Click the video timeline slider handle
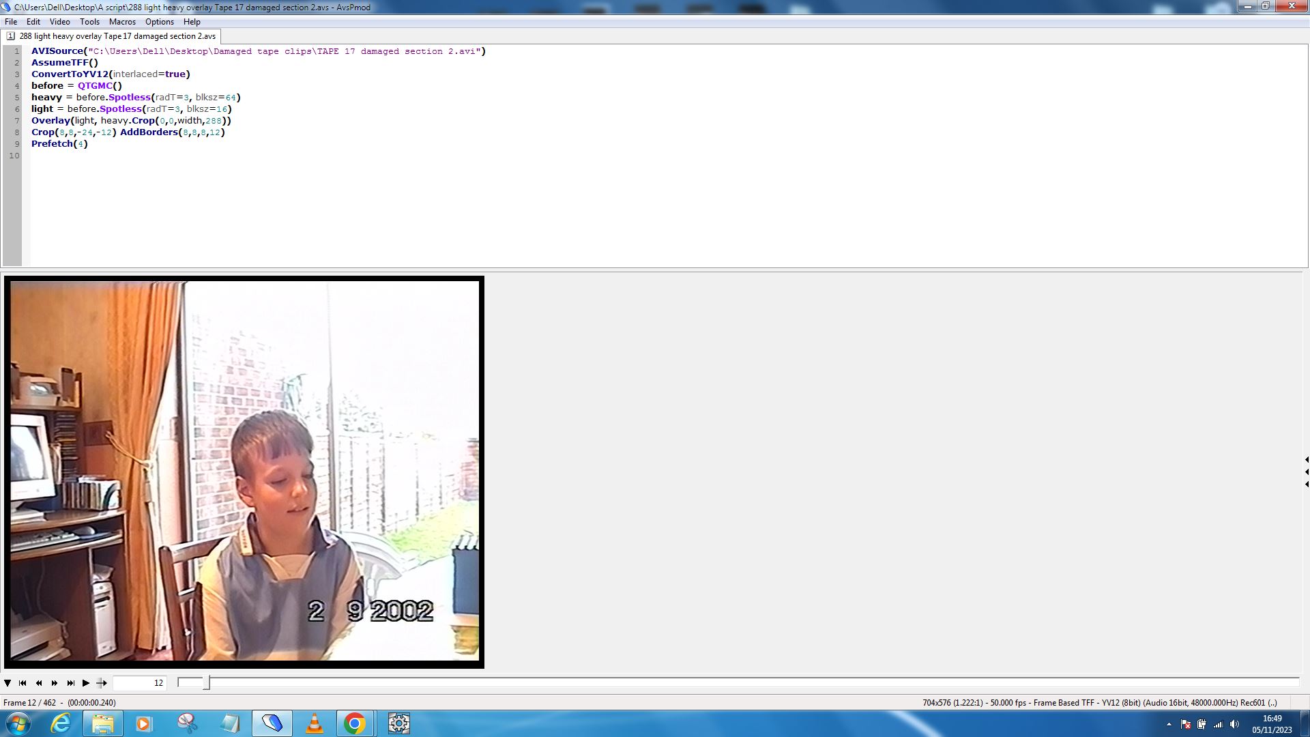The height and width of the screenshot is (737, 1310). (206, 682)
